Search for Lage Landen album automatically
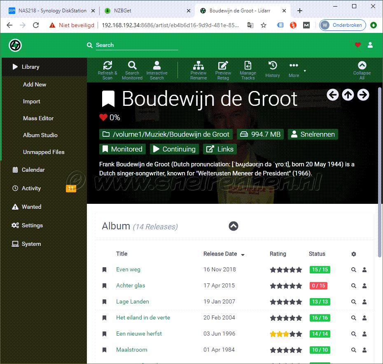 353,302
